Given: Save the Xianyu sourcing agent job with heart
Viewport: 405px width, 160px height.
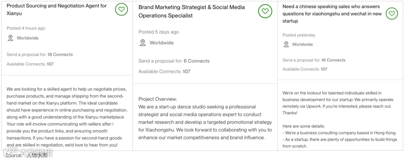Looking at the screenshot, I should [121, 9].
